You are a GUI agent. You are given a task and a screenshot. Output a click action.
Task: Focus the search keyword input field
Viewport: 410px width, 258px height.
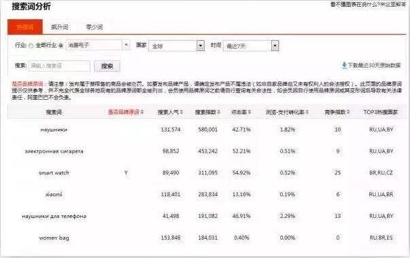59,66
